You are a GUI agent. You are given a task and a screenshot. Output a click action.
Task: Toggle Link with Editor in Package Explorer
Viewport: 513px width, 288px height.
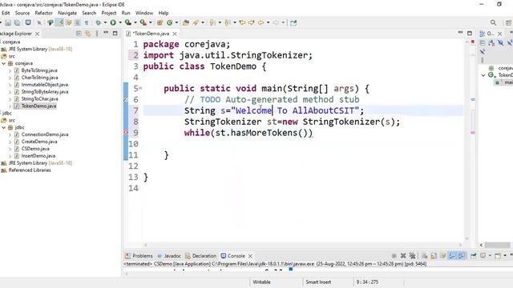click(x=87, y=34)
